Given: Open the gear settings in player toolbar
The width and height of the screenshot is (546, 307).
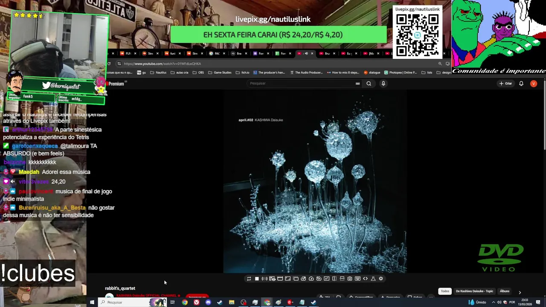Looking at the screenshot, I should pos(381,278).
